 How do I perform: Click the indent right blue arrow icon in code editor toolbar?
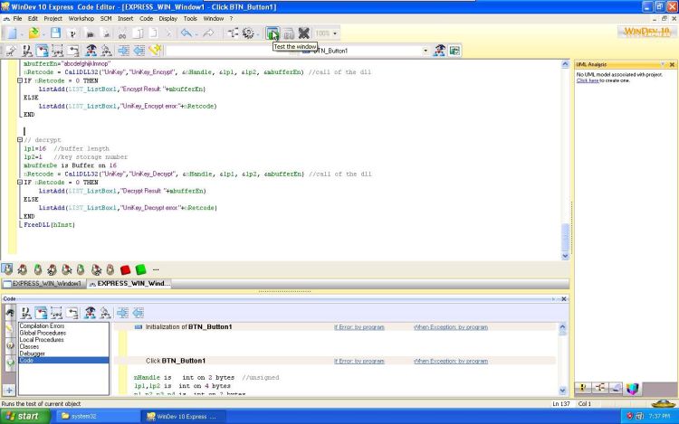pos(123,50)
